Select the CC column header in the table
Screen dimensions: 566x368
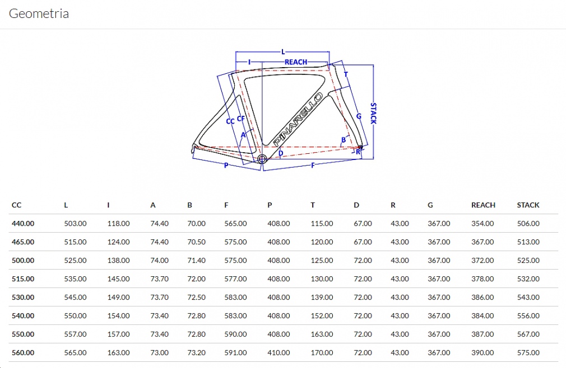(16, 205)
